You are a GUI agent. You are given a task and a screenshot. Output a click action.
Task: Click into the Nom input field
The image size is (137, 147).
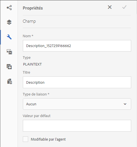(77, 46)
